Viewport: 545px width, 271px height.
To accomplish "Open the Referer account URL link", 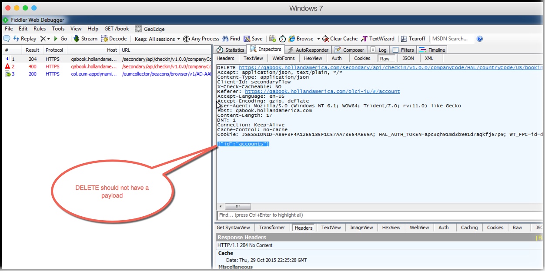I will pyautogui.click(x=322, y=92).
